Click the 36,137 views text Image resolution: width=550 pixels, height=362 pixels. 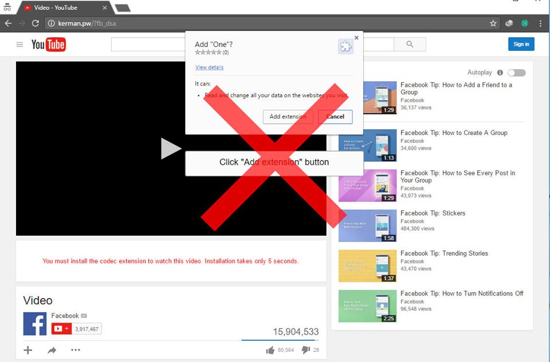tap(416, 108)
